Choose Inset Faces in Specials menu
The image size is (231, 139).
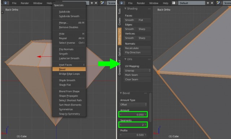[x=69, y=65]
